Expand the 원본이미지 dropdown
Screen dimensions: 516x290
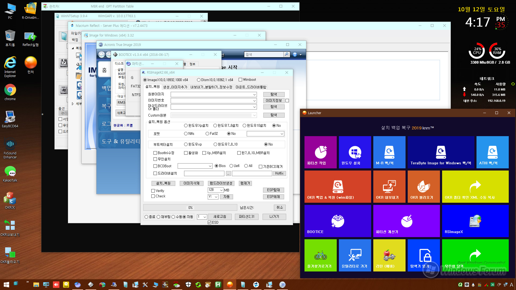pos(254,95)
